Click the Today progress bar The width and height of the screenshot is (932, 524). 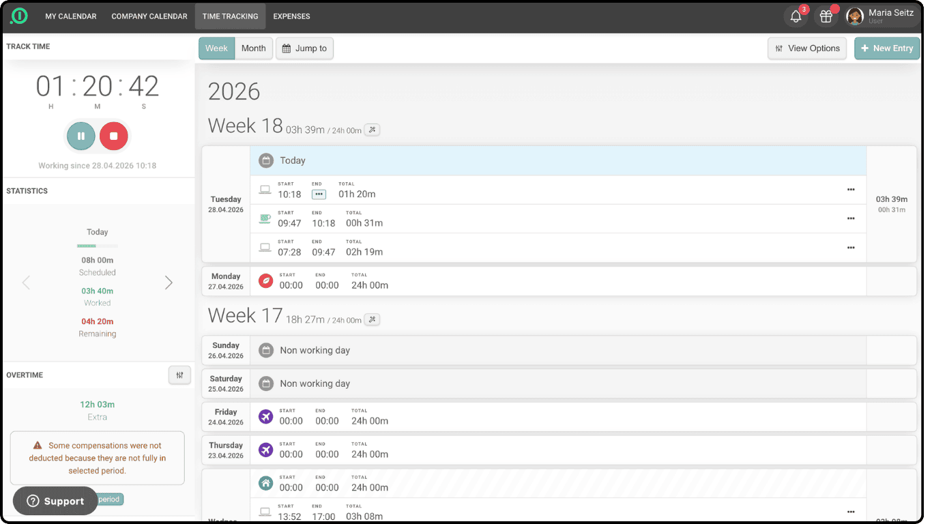(x=98, y=246)
